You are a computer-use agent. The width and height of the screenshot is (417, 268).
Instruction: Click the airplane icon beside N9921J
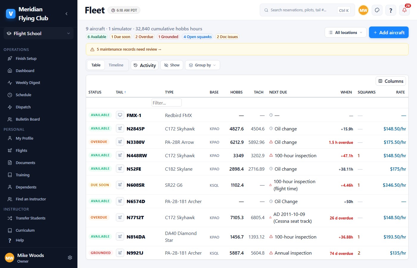pyautogui.click(x=120, y=253)
